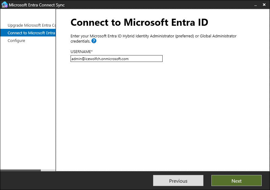Minimize the Entra Connect Sync window
Image resolution: width=270 pixels, height=190 pixels.
pyautogui.click(x=256, y=5)
